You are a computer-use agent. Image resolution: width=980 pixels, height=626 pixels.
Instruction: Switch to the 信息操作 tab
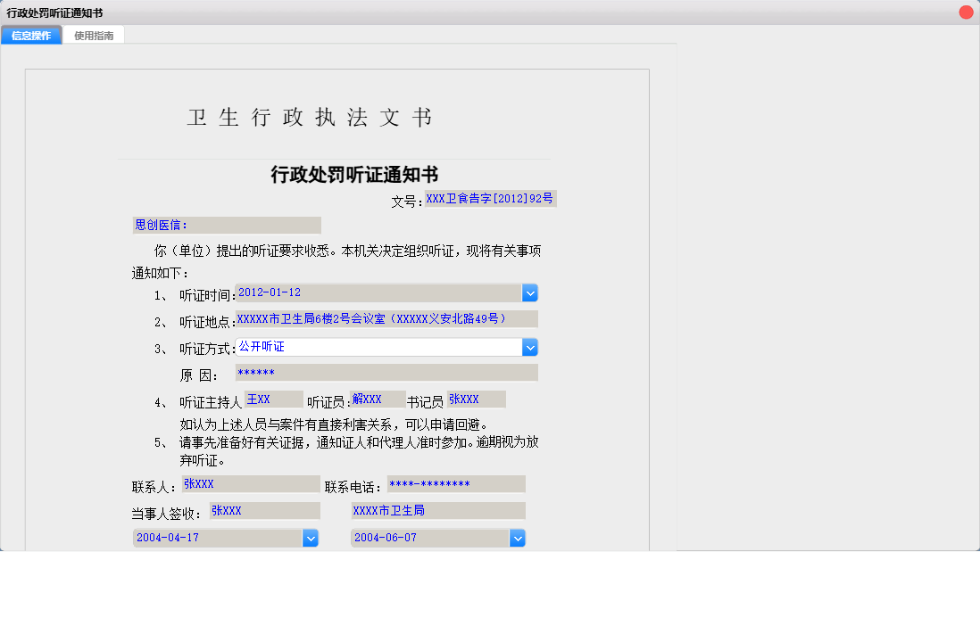tap(30, 35)
